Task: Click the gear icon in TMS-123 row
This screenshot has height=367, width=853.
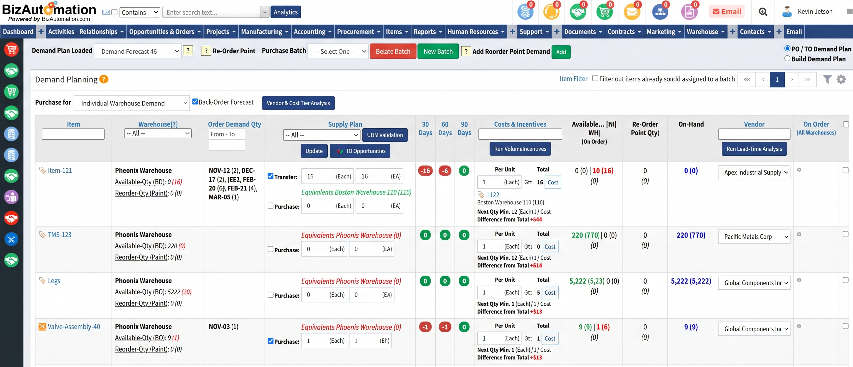Action: pos(799,234)
